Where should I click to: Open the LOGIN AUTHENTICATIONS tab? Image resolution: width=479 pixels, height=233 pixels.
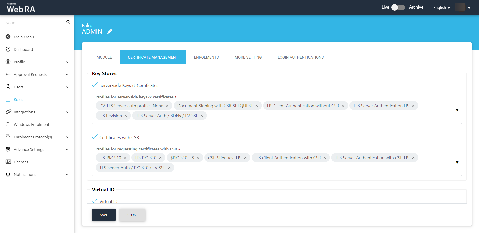click(300, 57)
